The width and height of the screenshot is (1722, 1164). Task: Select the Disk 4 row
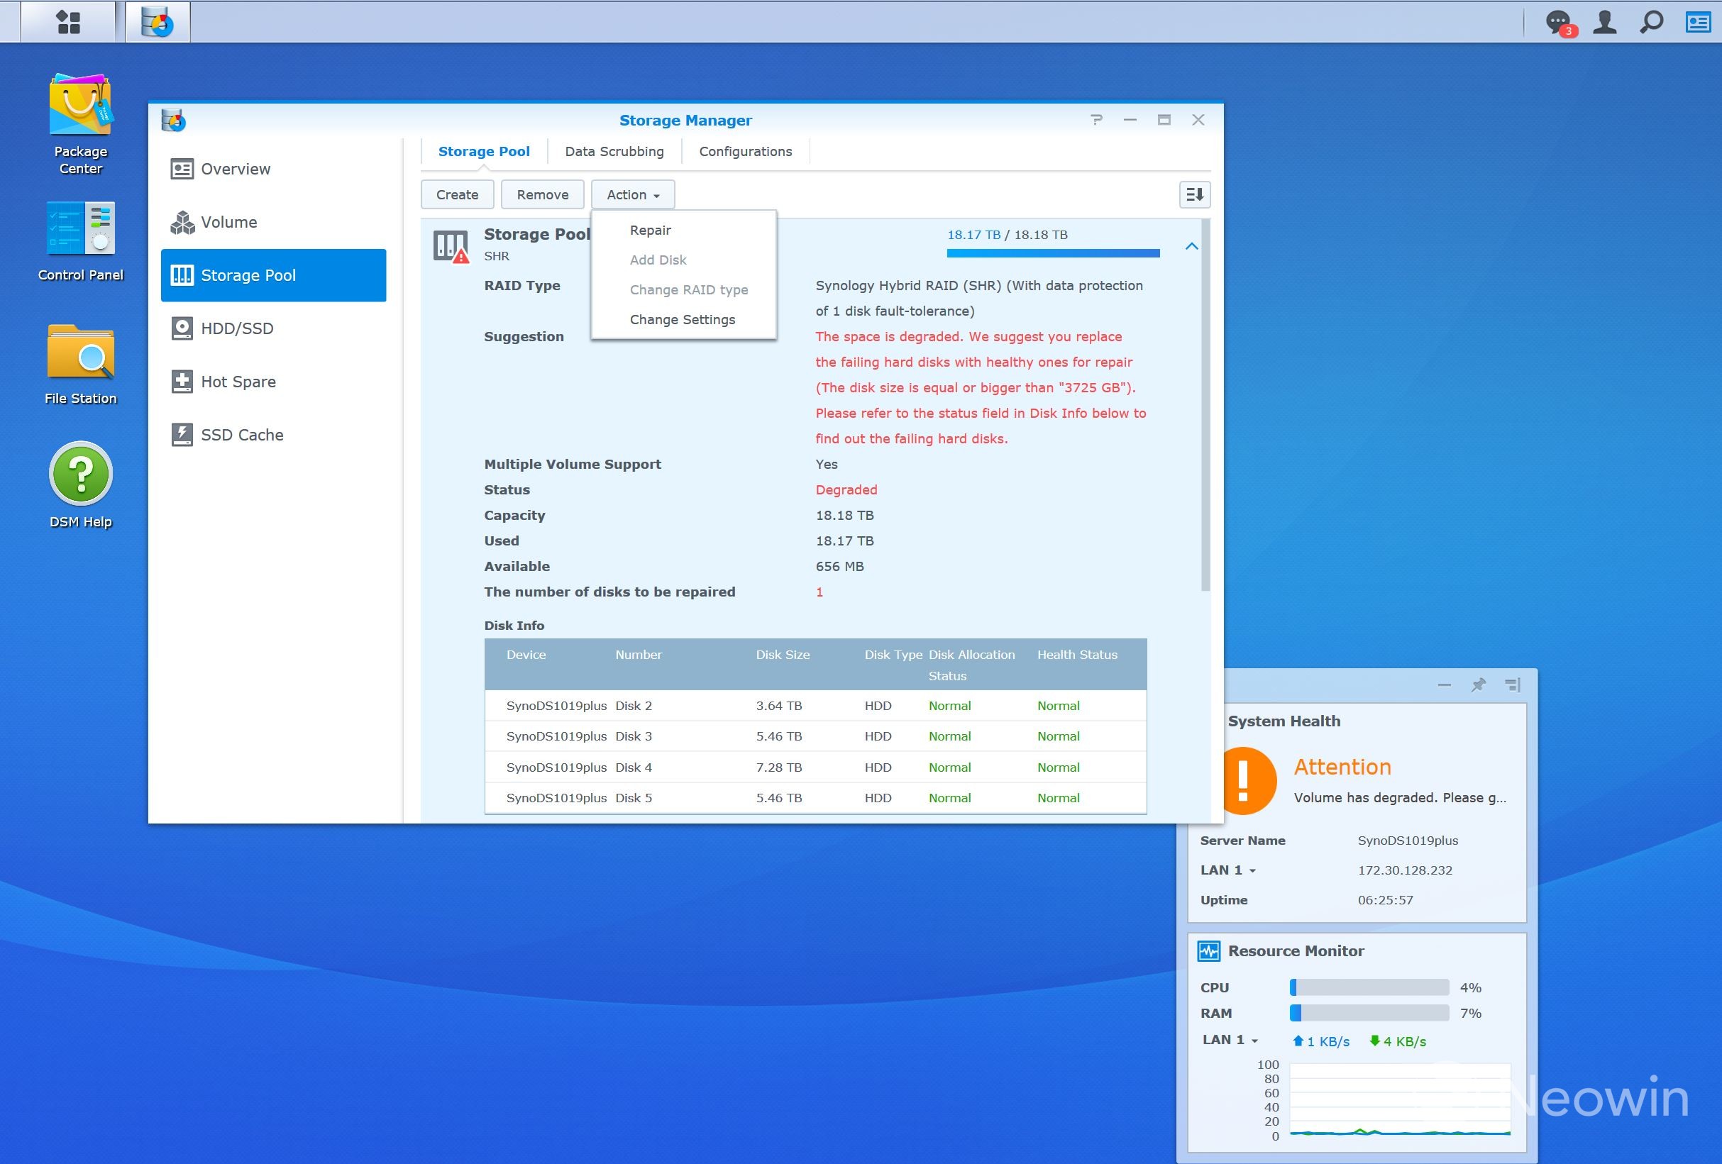tap(815, 767)
